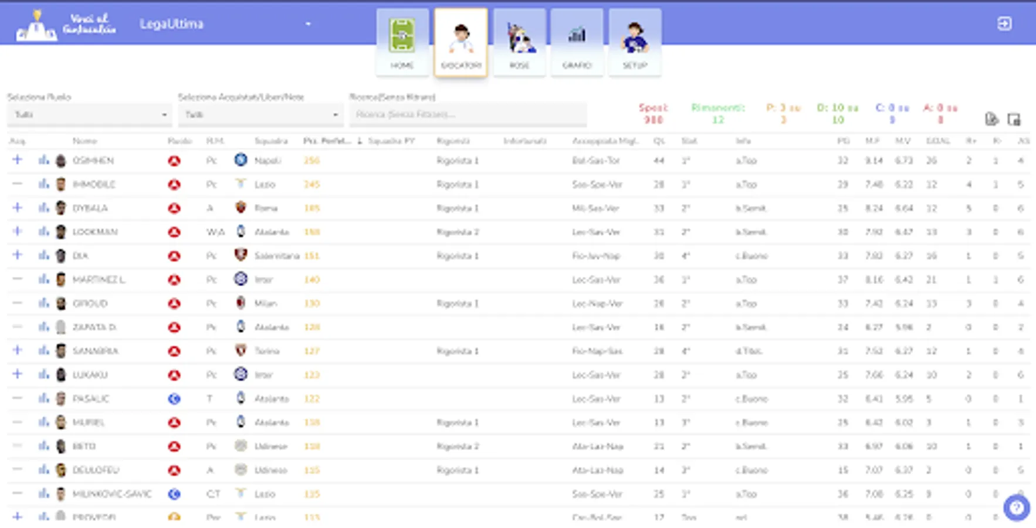Image resolution: width=1036 pixels, height=528 pixels.
Task: Click the Spesi budget counter
Action: [x=653, y=114]
